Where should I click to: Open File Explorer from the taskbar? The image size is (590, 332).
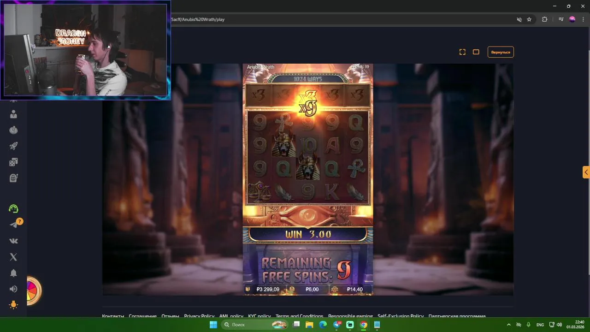[309, 325]
